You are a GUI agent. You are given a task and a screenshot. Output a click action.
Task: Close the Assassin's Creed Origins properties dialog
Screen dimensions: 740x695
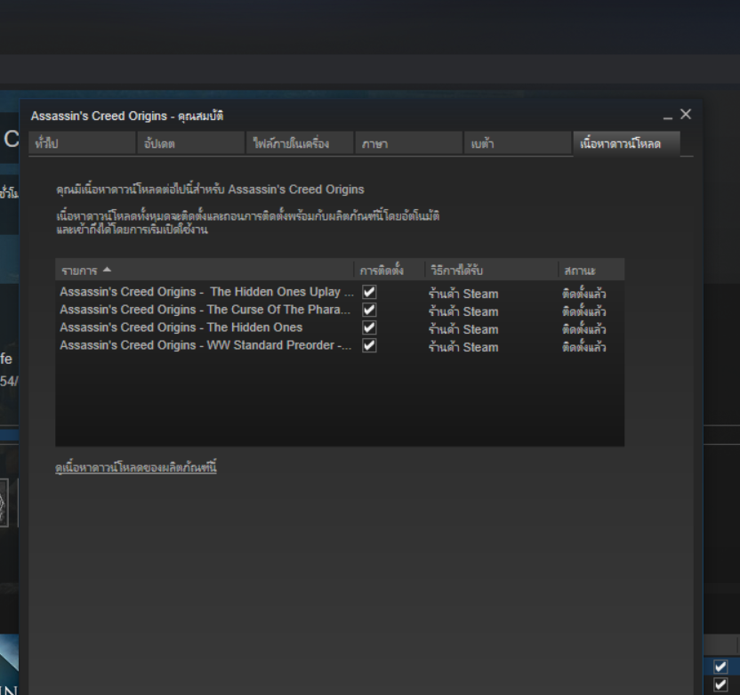[686, 114]
